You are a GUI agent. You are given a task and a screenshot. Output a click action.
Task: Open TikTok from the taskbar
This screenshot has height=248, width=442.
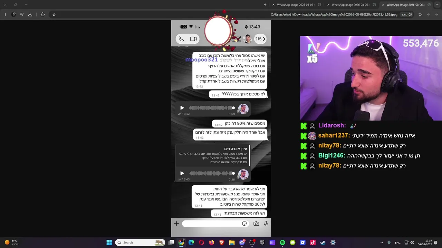(313, 242)
